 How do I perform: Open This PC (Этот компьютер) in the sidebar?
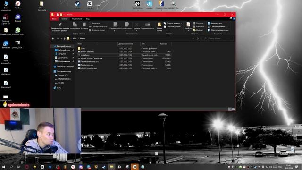pos(62,71)
